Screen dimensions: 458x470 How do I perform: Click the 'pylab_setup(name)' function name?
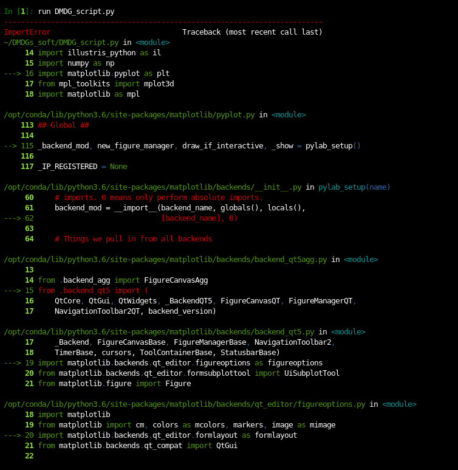tap(354, 187)
